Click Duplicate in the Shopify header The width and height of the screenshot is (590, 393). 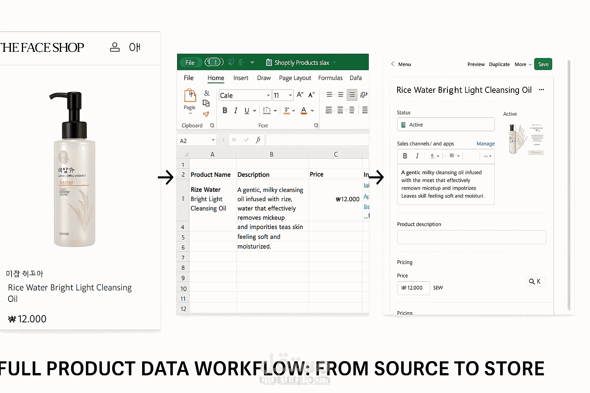(499, 64)
